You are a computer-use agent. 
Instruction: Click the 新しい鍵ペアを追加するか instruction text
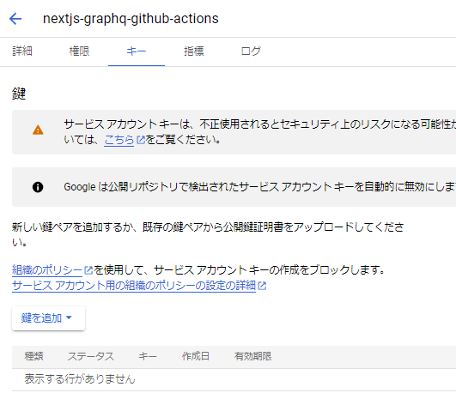tap(208, 234)
